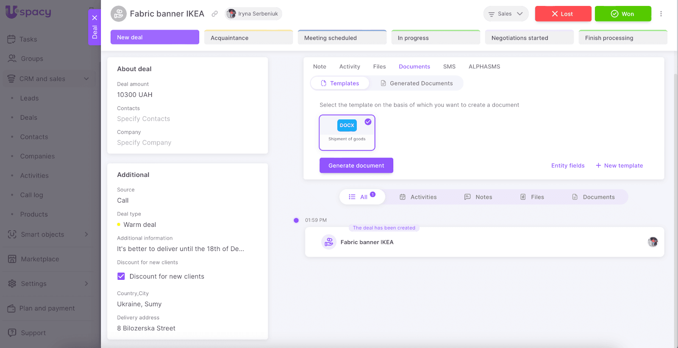Close the Deal side panel

click(x=94, y=18)
